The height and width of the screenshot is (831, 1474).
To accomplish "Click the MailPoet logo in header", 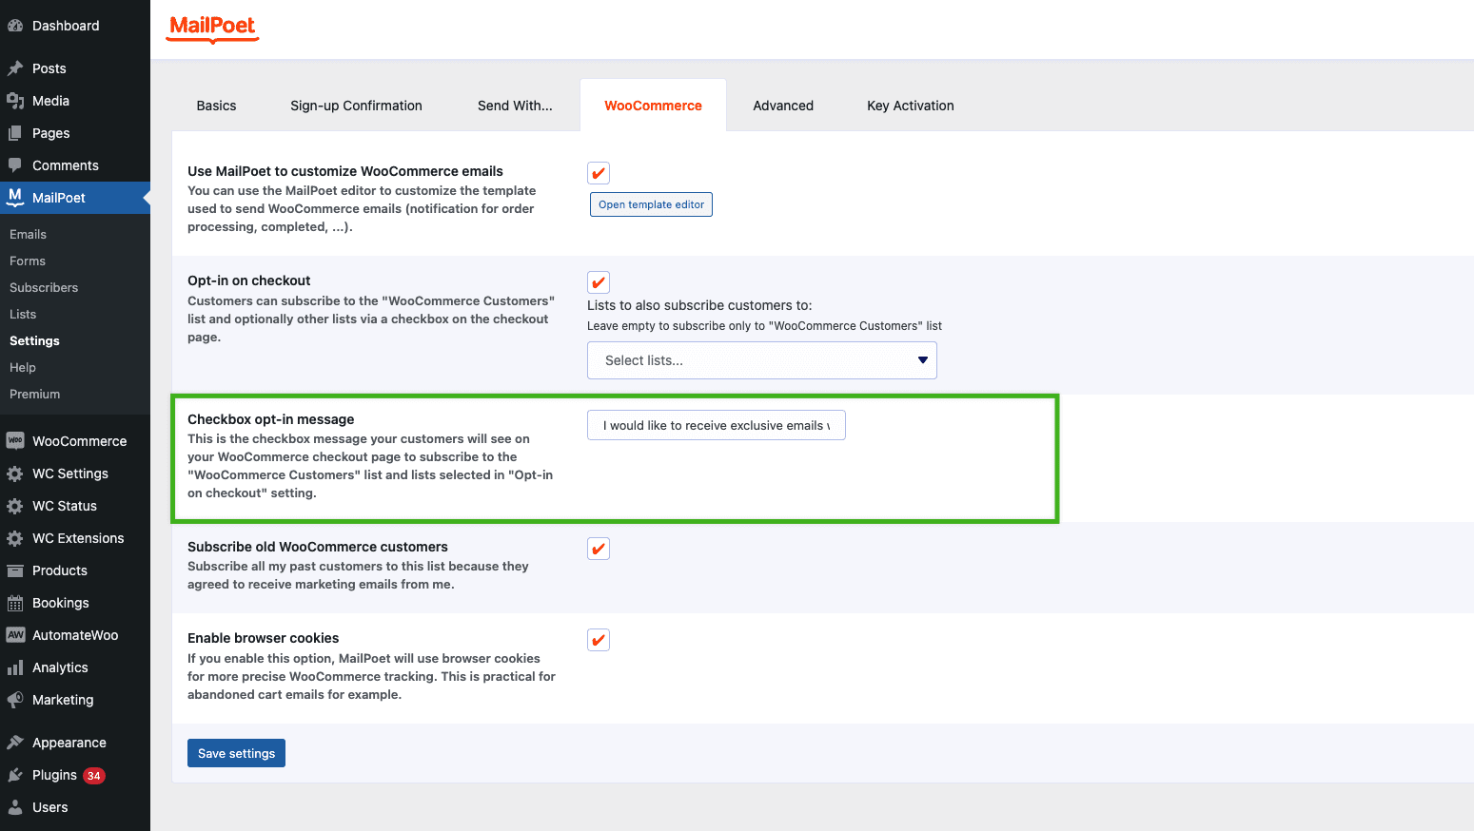I will pos(212,29).
